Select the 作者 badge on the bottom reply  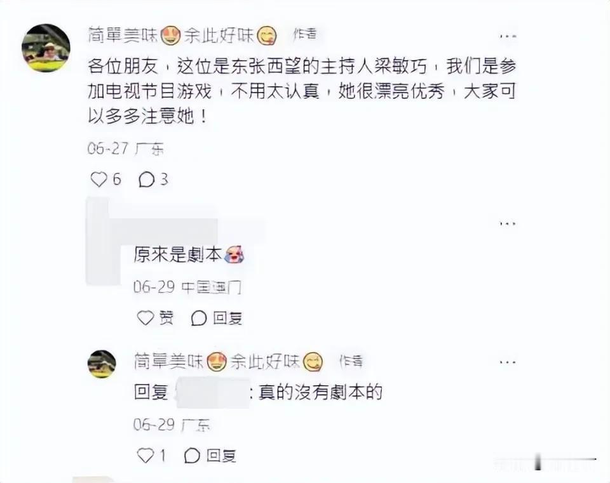pos(351,361)
